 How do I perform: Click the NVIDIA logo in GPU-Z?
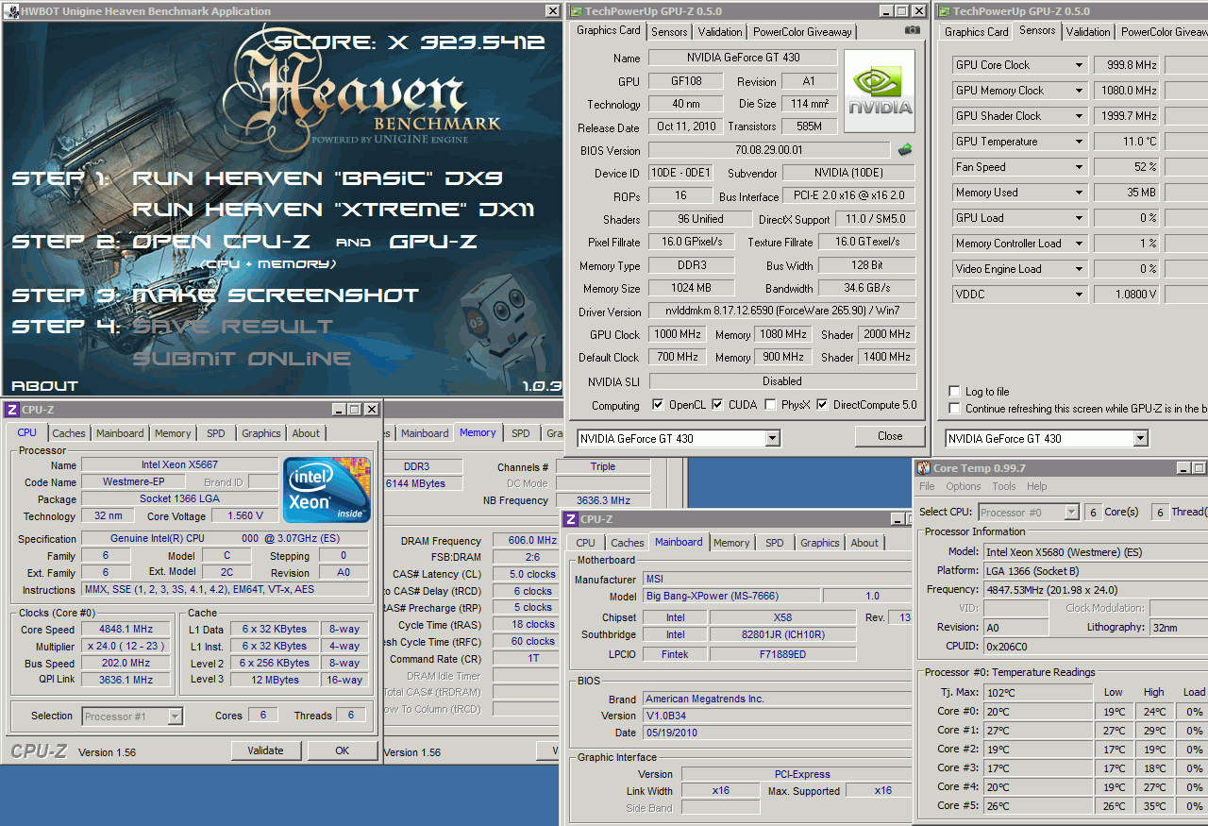(880, 92)
